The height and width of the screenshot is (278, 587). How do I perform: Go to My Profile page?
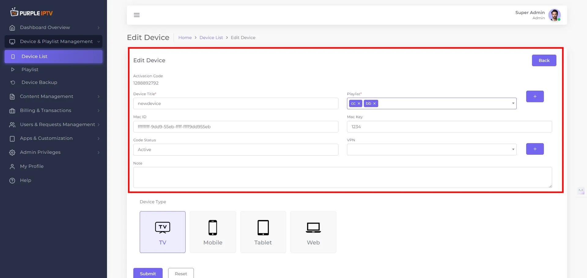point(54,166)
